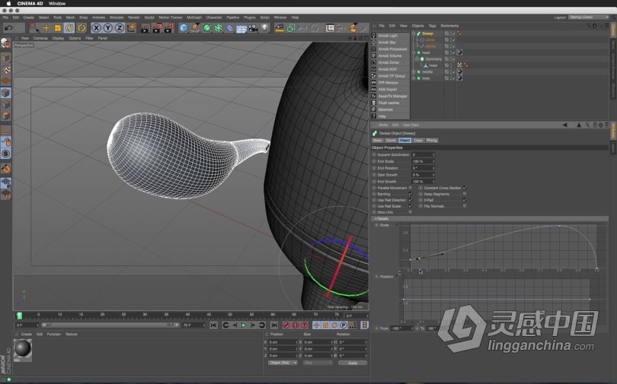617x384 pixels.
Task: Click the Isoparm Subdivision field
Action: coord(423,154)
